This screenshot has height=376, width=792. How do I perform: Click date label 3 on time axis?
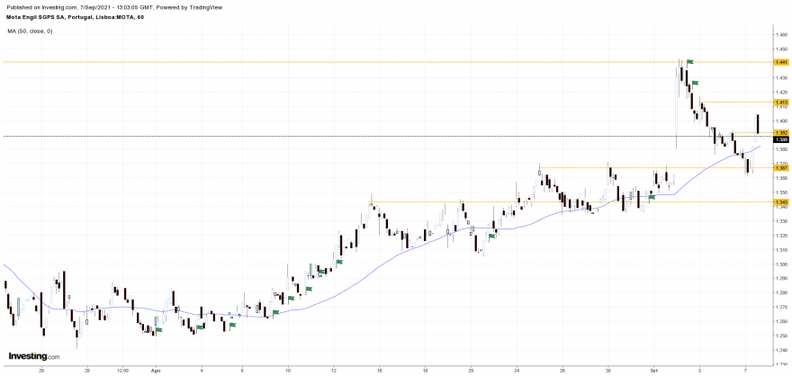[x=700, y=370]
